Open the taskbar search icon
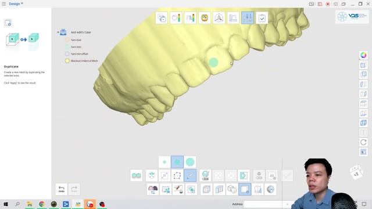The image size is (372, 209). point(17,204)
